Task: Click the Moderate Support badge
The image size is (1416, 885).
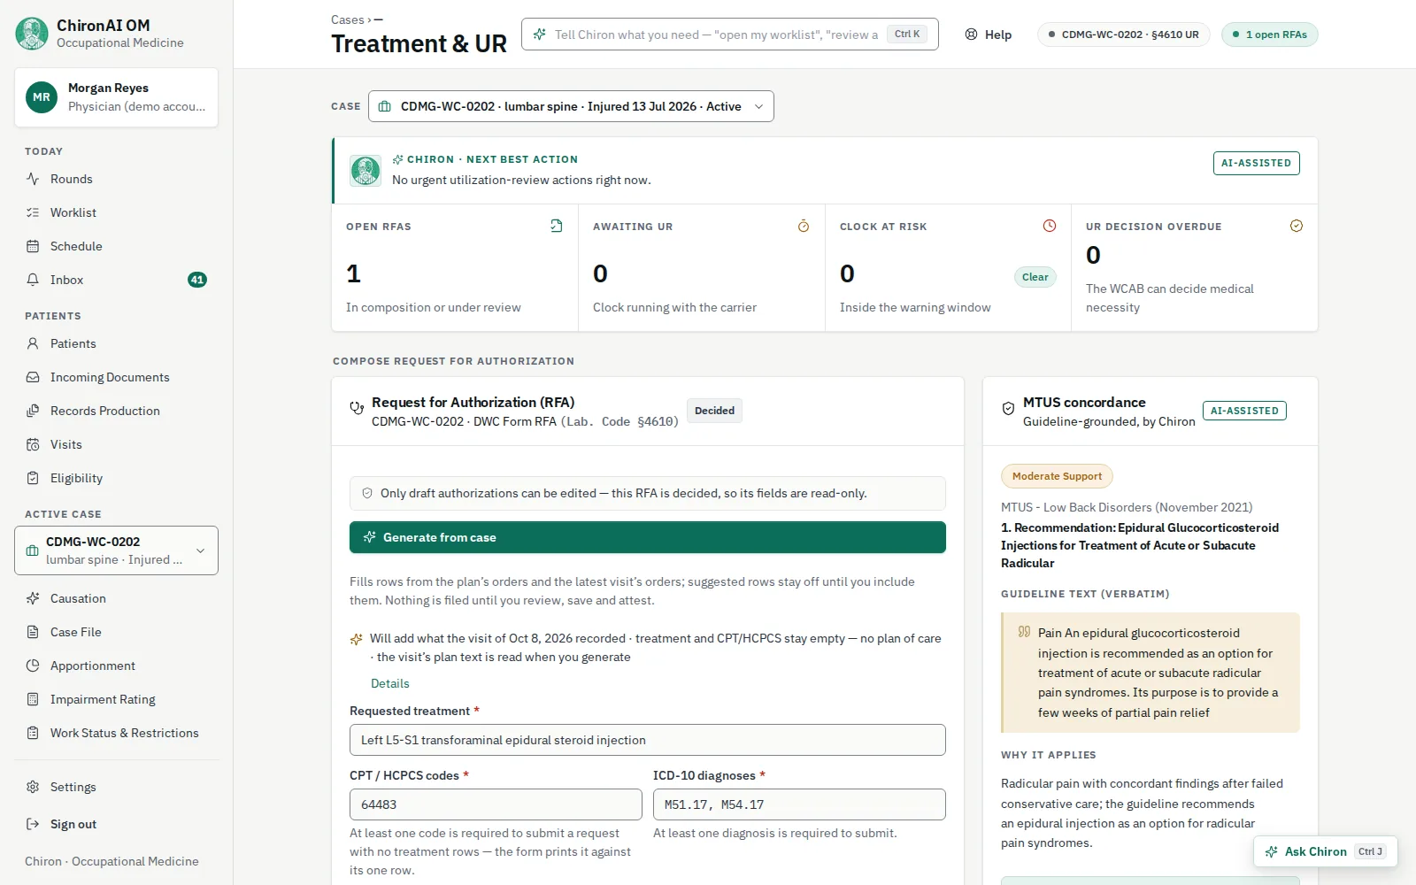Action: tap(1057, 476)
